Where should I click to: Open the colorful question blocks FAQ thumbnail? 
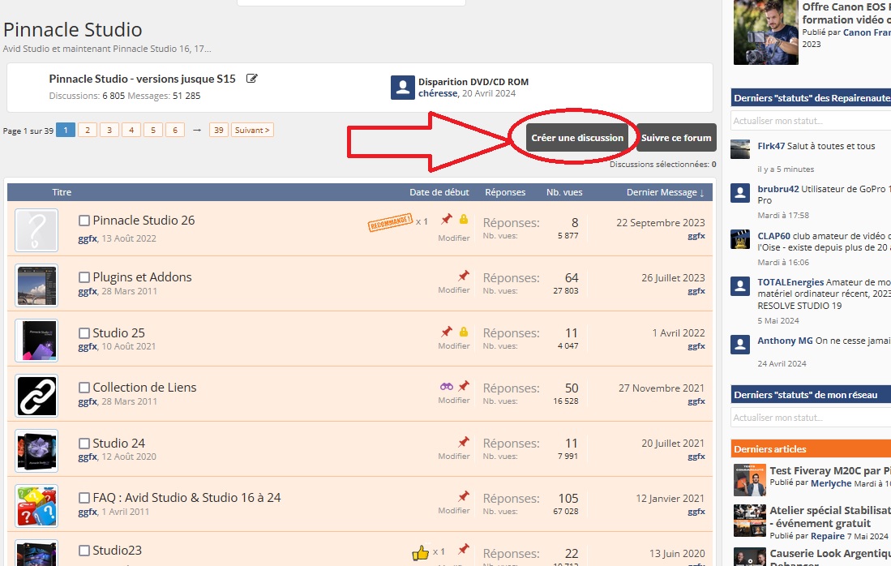click(x=36, y=506)
